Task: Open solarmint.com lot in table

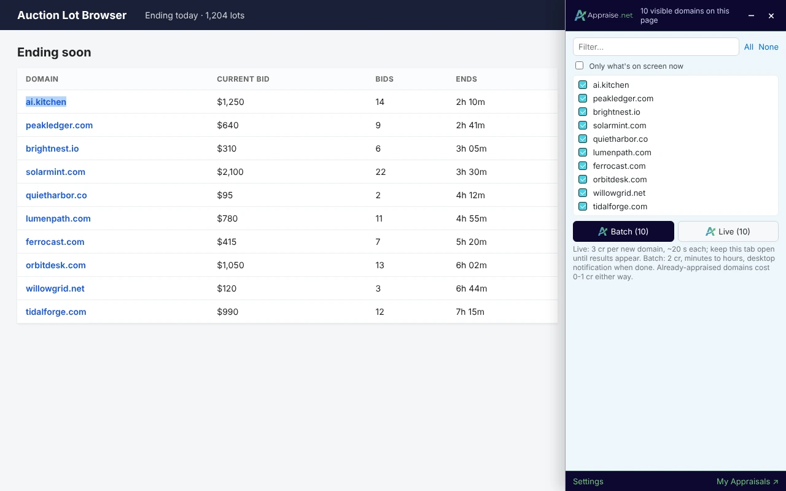Action: click(55, 172)
